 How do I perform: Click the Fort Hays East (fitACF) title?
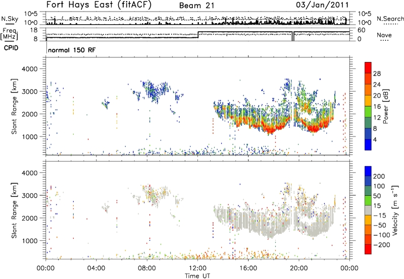[x=98, y=5]
